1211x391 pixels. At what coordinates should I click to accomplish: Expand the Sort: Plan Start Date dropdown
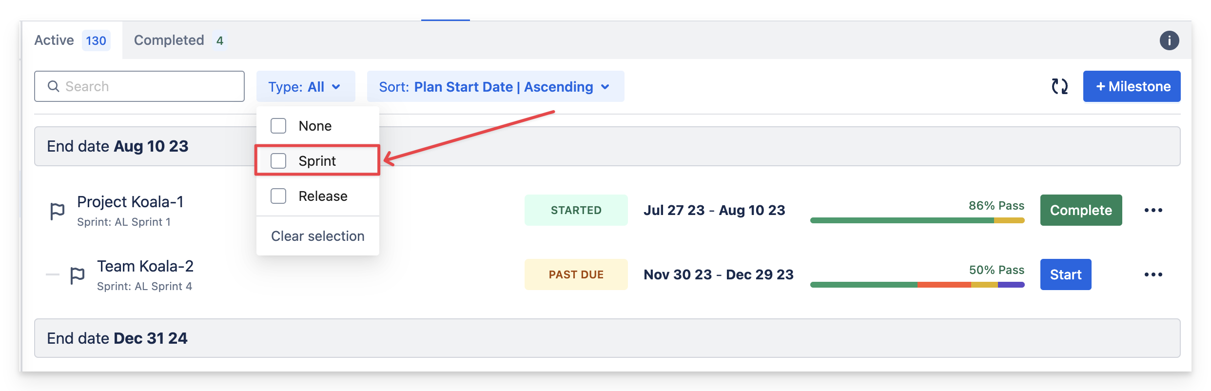click(x=495, y=87)
